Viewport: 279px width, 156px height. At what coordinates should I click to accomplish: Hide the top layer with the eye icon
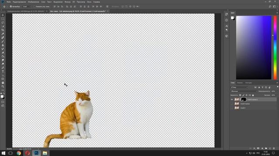click(232, 100)
